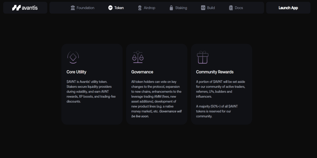
Task: Click the Community Rewards gift box icon
Action: [x=203, y=57]
